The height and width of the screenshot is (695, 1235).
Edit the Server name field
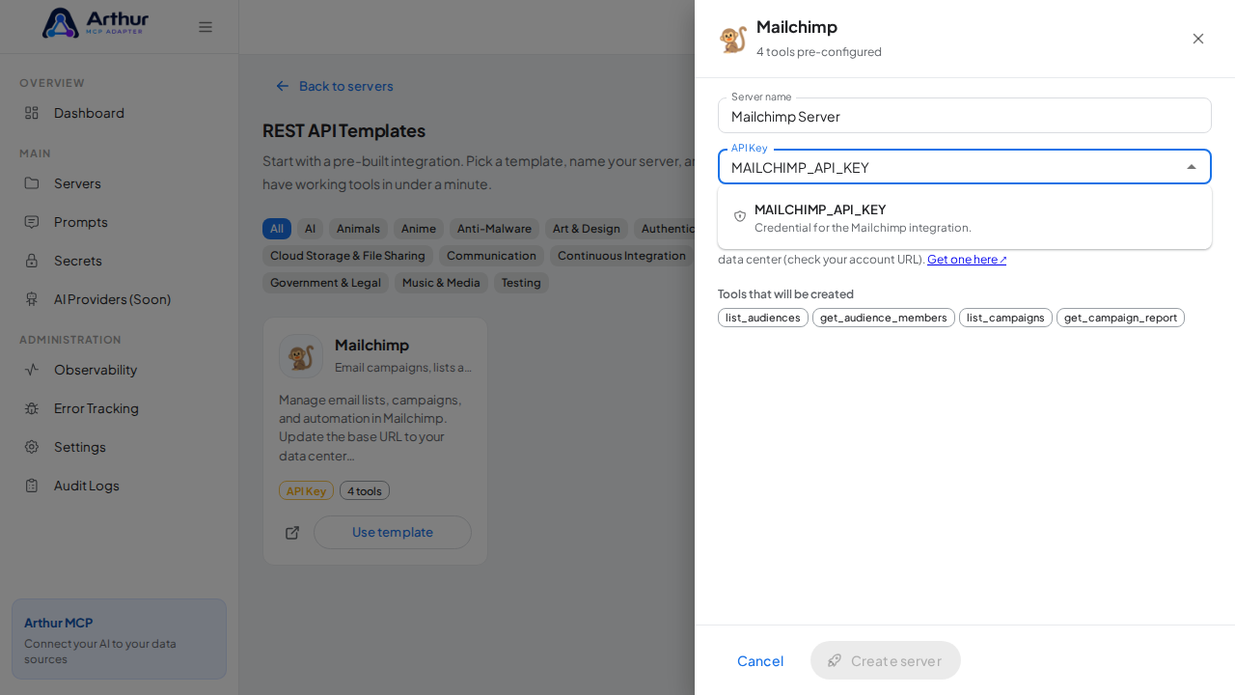point(965,116)
